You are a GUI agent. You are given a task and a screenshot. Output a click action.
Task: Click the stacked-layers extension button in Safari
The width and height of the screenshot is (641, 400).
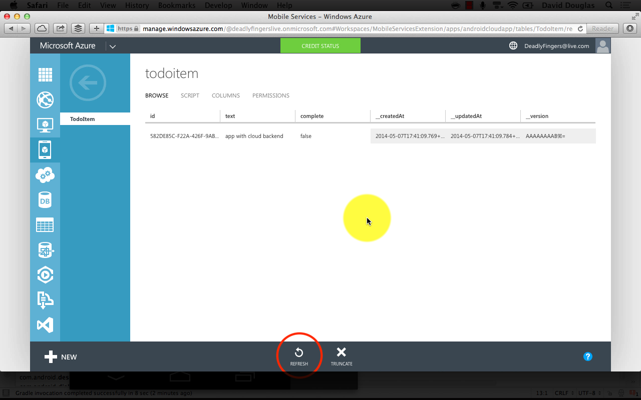(x=78, y=28)
